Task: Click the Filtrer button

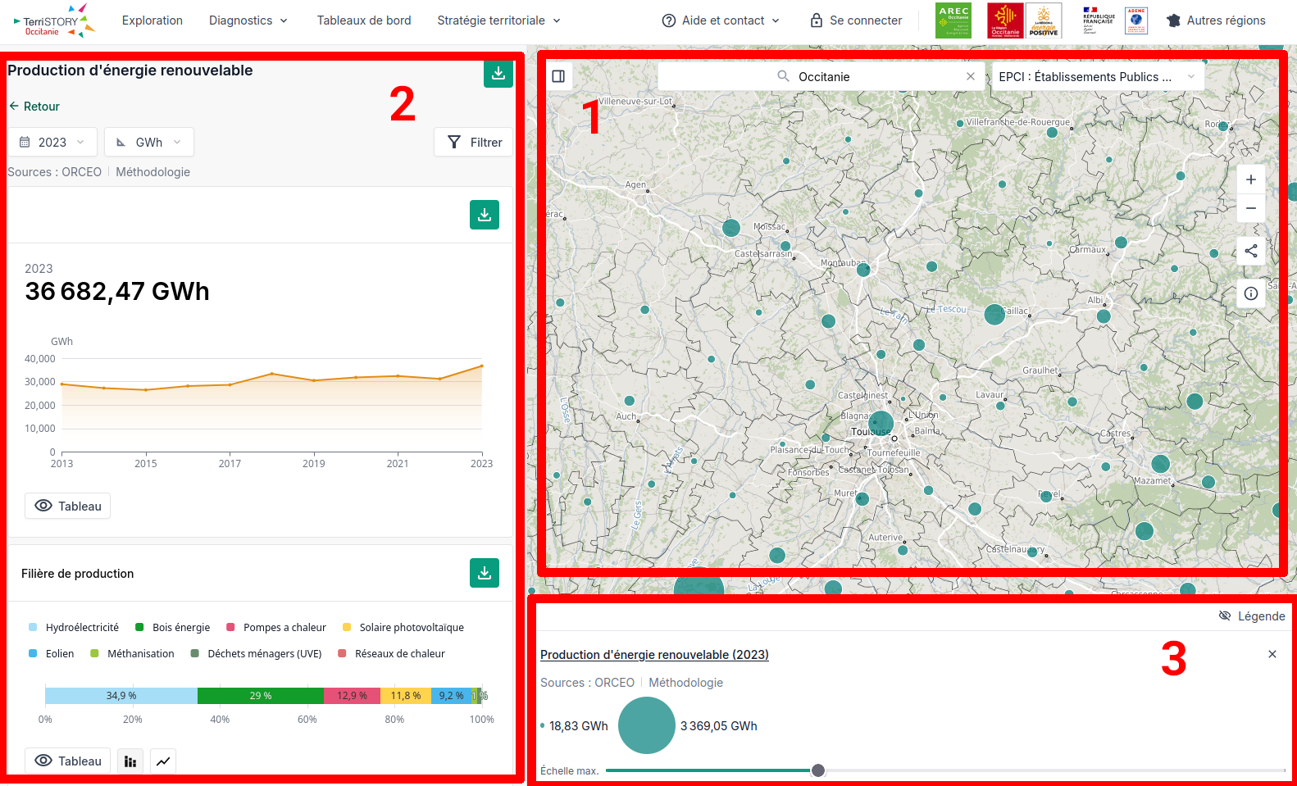Action: 474,142
